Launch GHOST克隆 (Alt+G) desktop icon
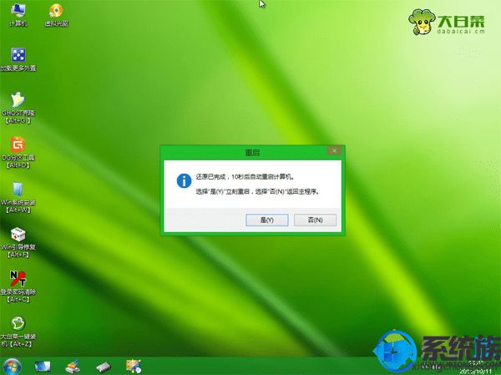The image size is (501, 375). coord(18,108)
